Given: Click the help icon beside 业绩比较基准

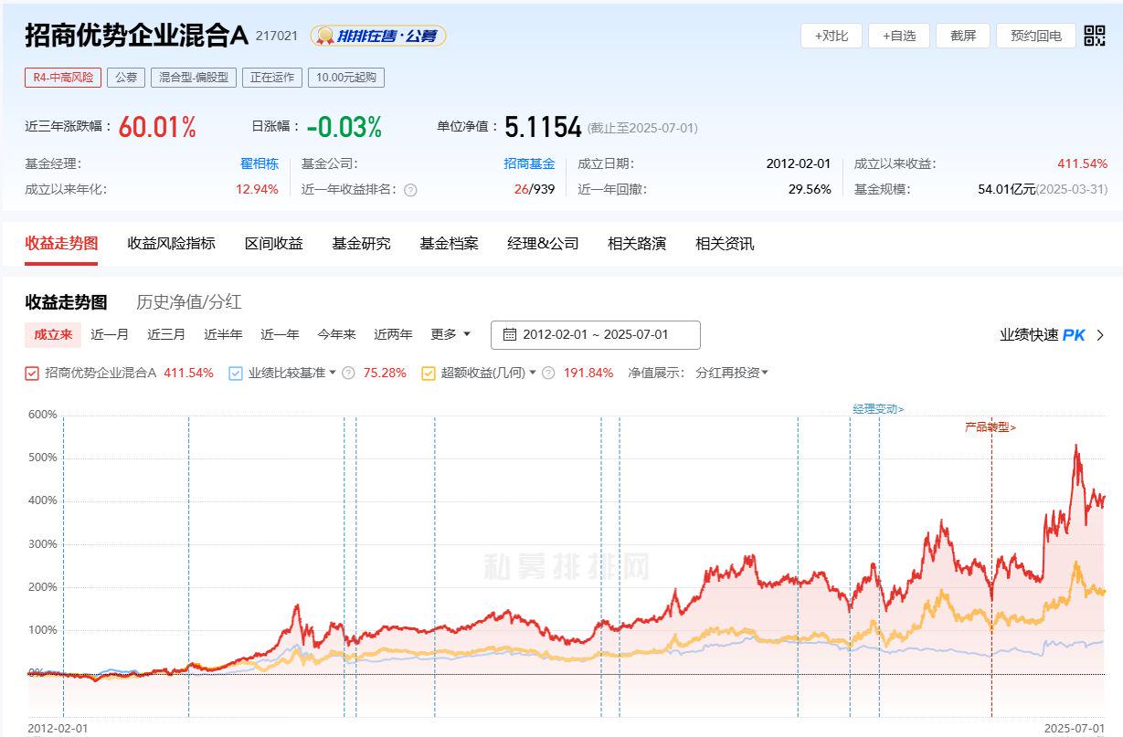Looking at the screenshot, I should point(348,373).
